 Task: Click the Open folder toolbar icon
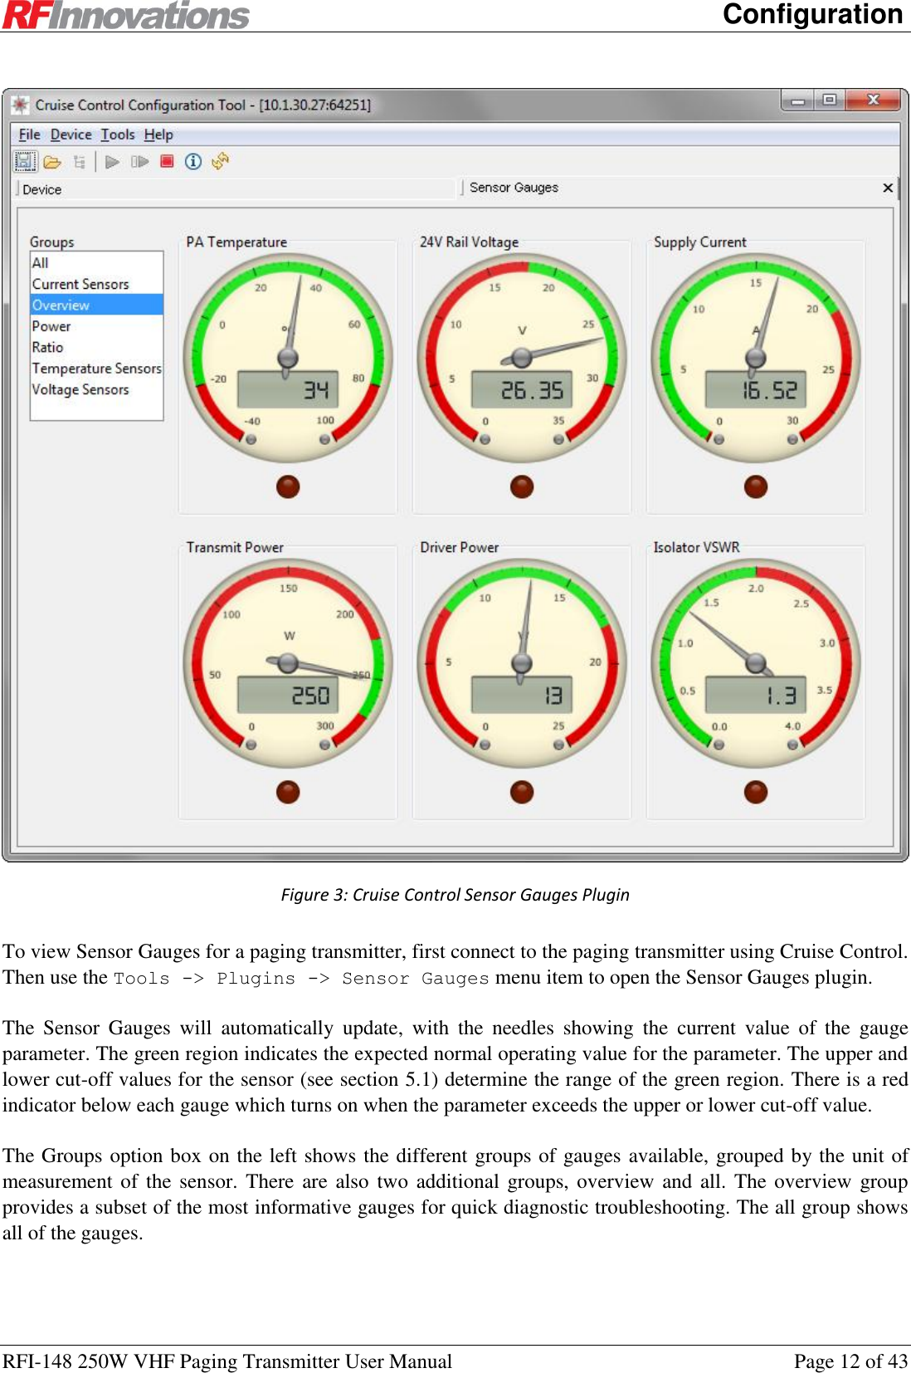52,162
